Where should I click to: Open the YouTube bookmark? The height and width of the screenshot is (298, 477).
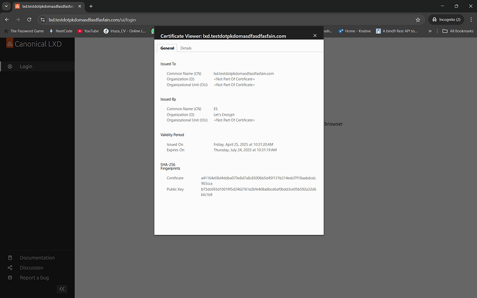(88, 31)
